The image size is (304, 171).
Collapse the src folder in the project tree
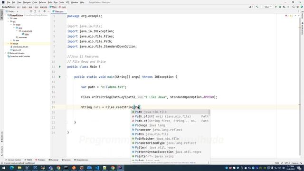(9, 21)
